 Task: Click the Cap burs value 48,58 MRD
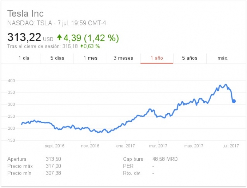(x=165, y=159)
